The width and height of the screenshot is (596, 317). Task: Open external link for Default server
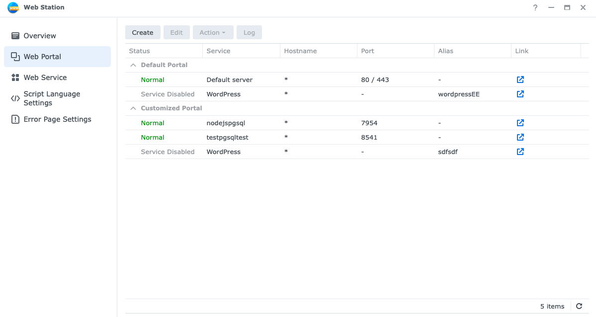point(520,79)
